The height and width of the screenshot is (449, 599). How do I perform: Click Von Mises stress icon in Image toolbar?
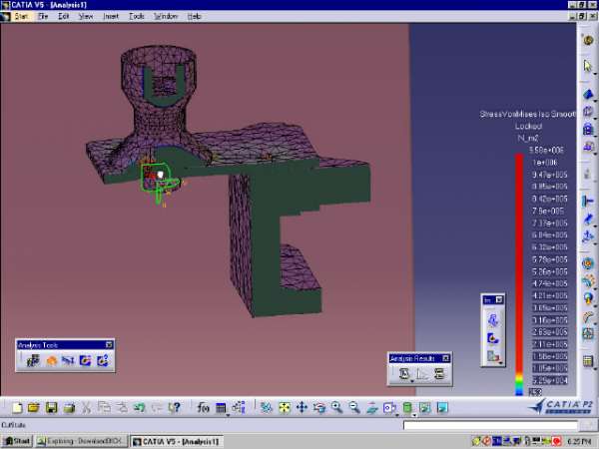point(493,338)
